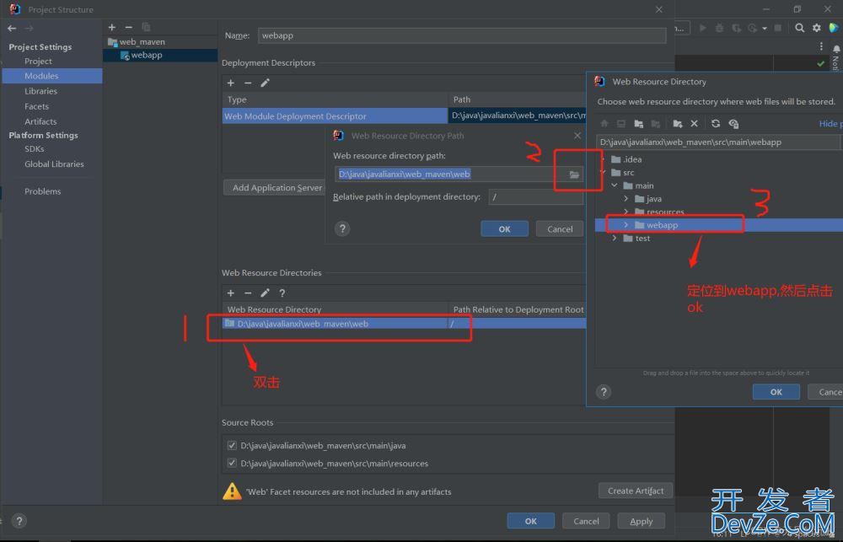
Task: Open the Notifications bell in the IDE sidebar
Action: coord(836,49)
